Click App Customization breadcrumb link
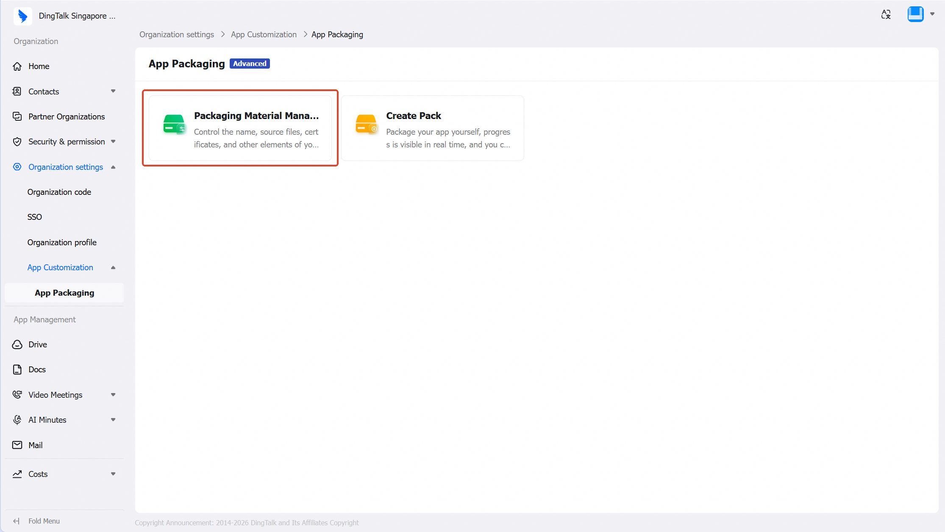 coord(264,35)
